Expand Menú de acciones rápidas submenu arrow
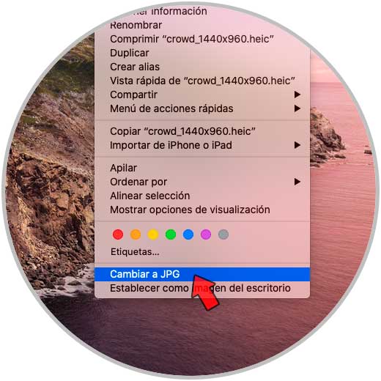 tap(297, 108)
